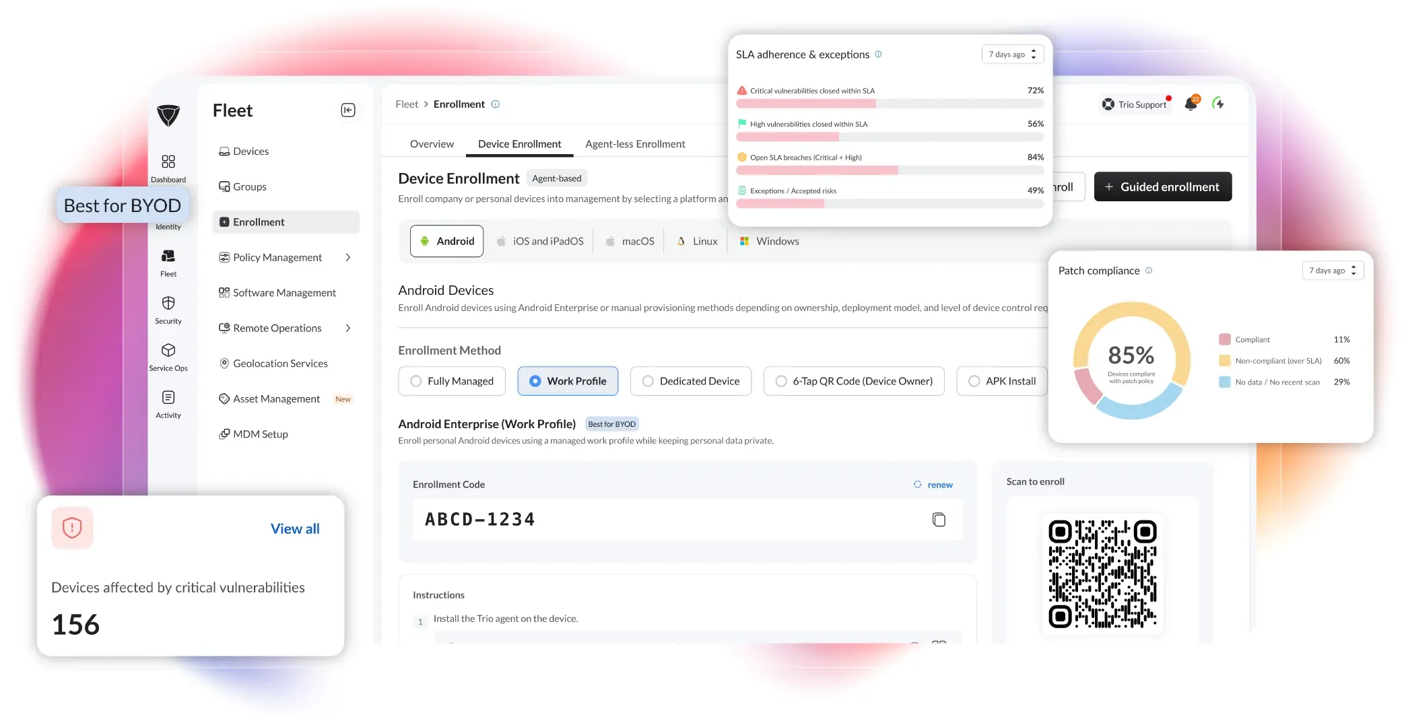Copy the enrollment code
Viewport: 1404px width, 719px height.
point(939,519)
